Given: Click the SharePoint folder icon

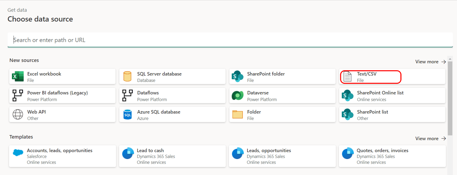Looking at the screenshot, I should [237, 77].
